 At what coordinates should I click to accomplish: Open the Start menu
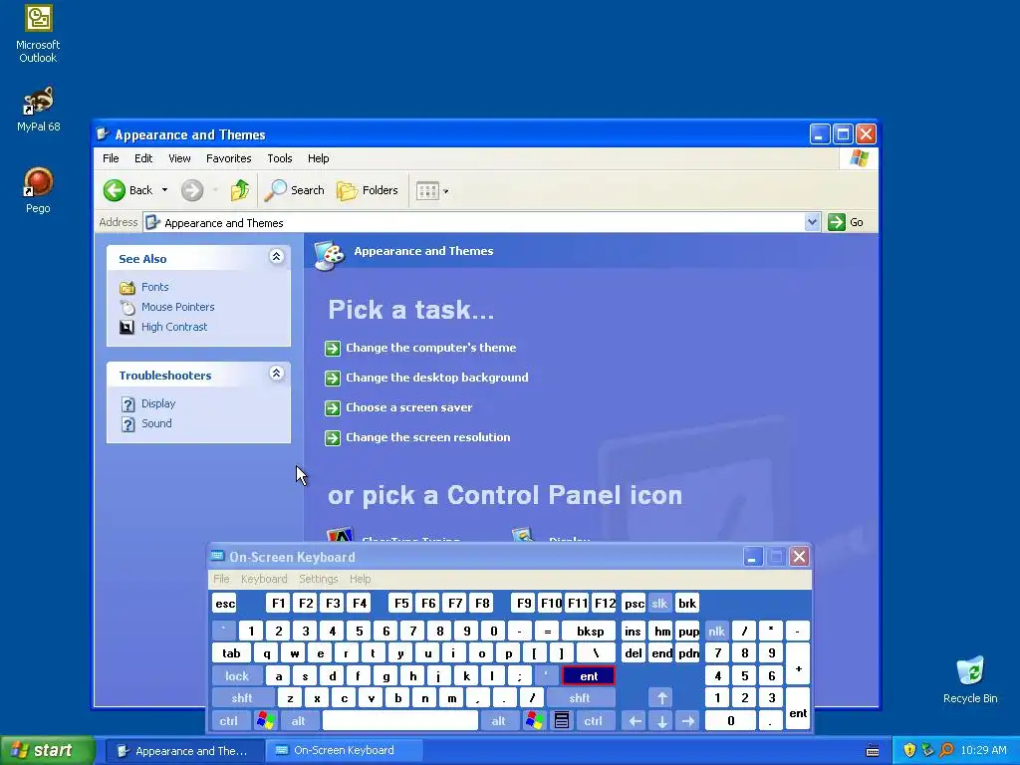[48, 751]
